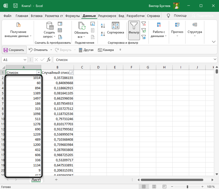The height and width of the screenshot is (189, 219).
Task: Select the row 5 header
Action: coord(3,93)
